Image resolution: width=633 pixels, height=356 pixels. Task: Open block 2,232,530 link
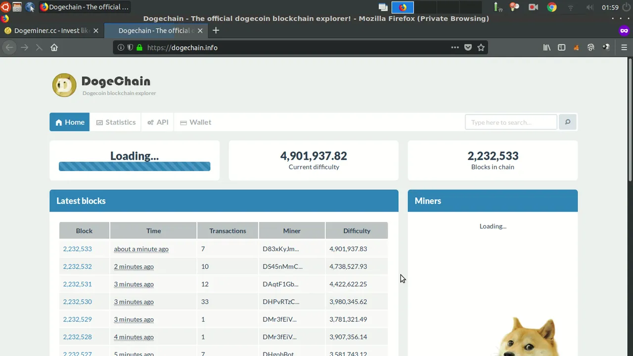pos(77,302)
